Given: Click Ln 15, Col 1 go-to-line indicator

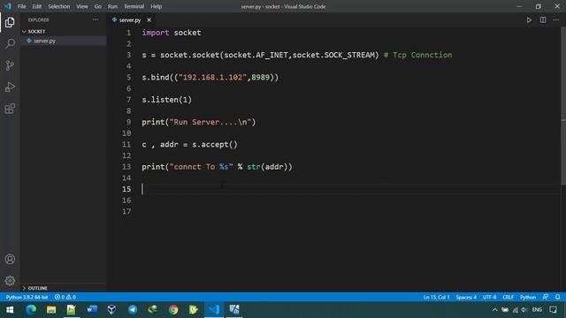Looking at the screenshot, I should pos(436,297).
